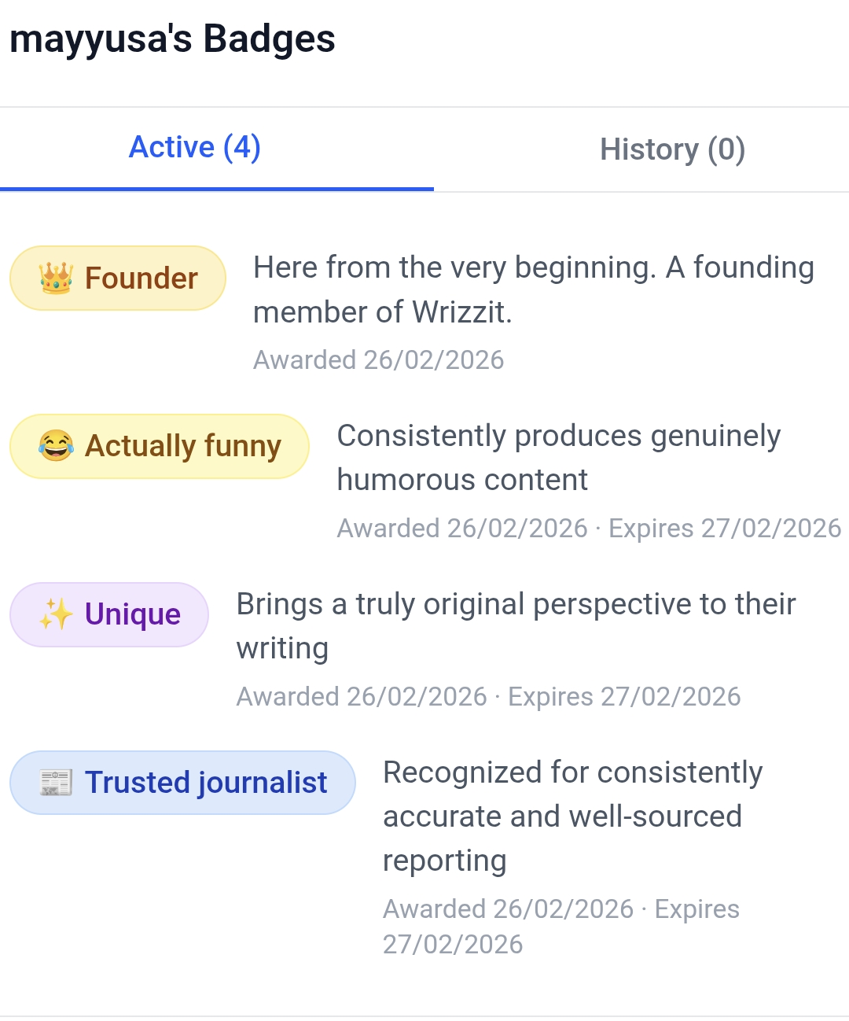Open the History (0) tab
This screenshot has height=1021, width=849.
click(672, 149)
